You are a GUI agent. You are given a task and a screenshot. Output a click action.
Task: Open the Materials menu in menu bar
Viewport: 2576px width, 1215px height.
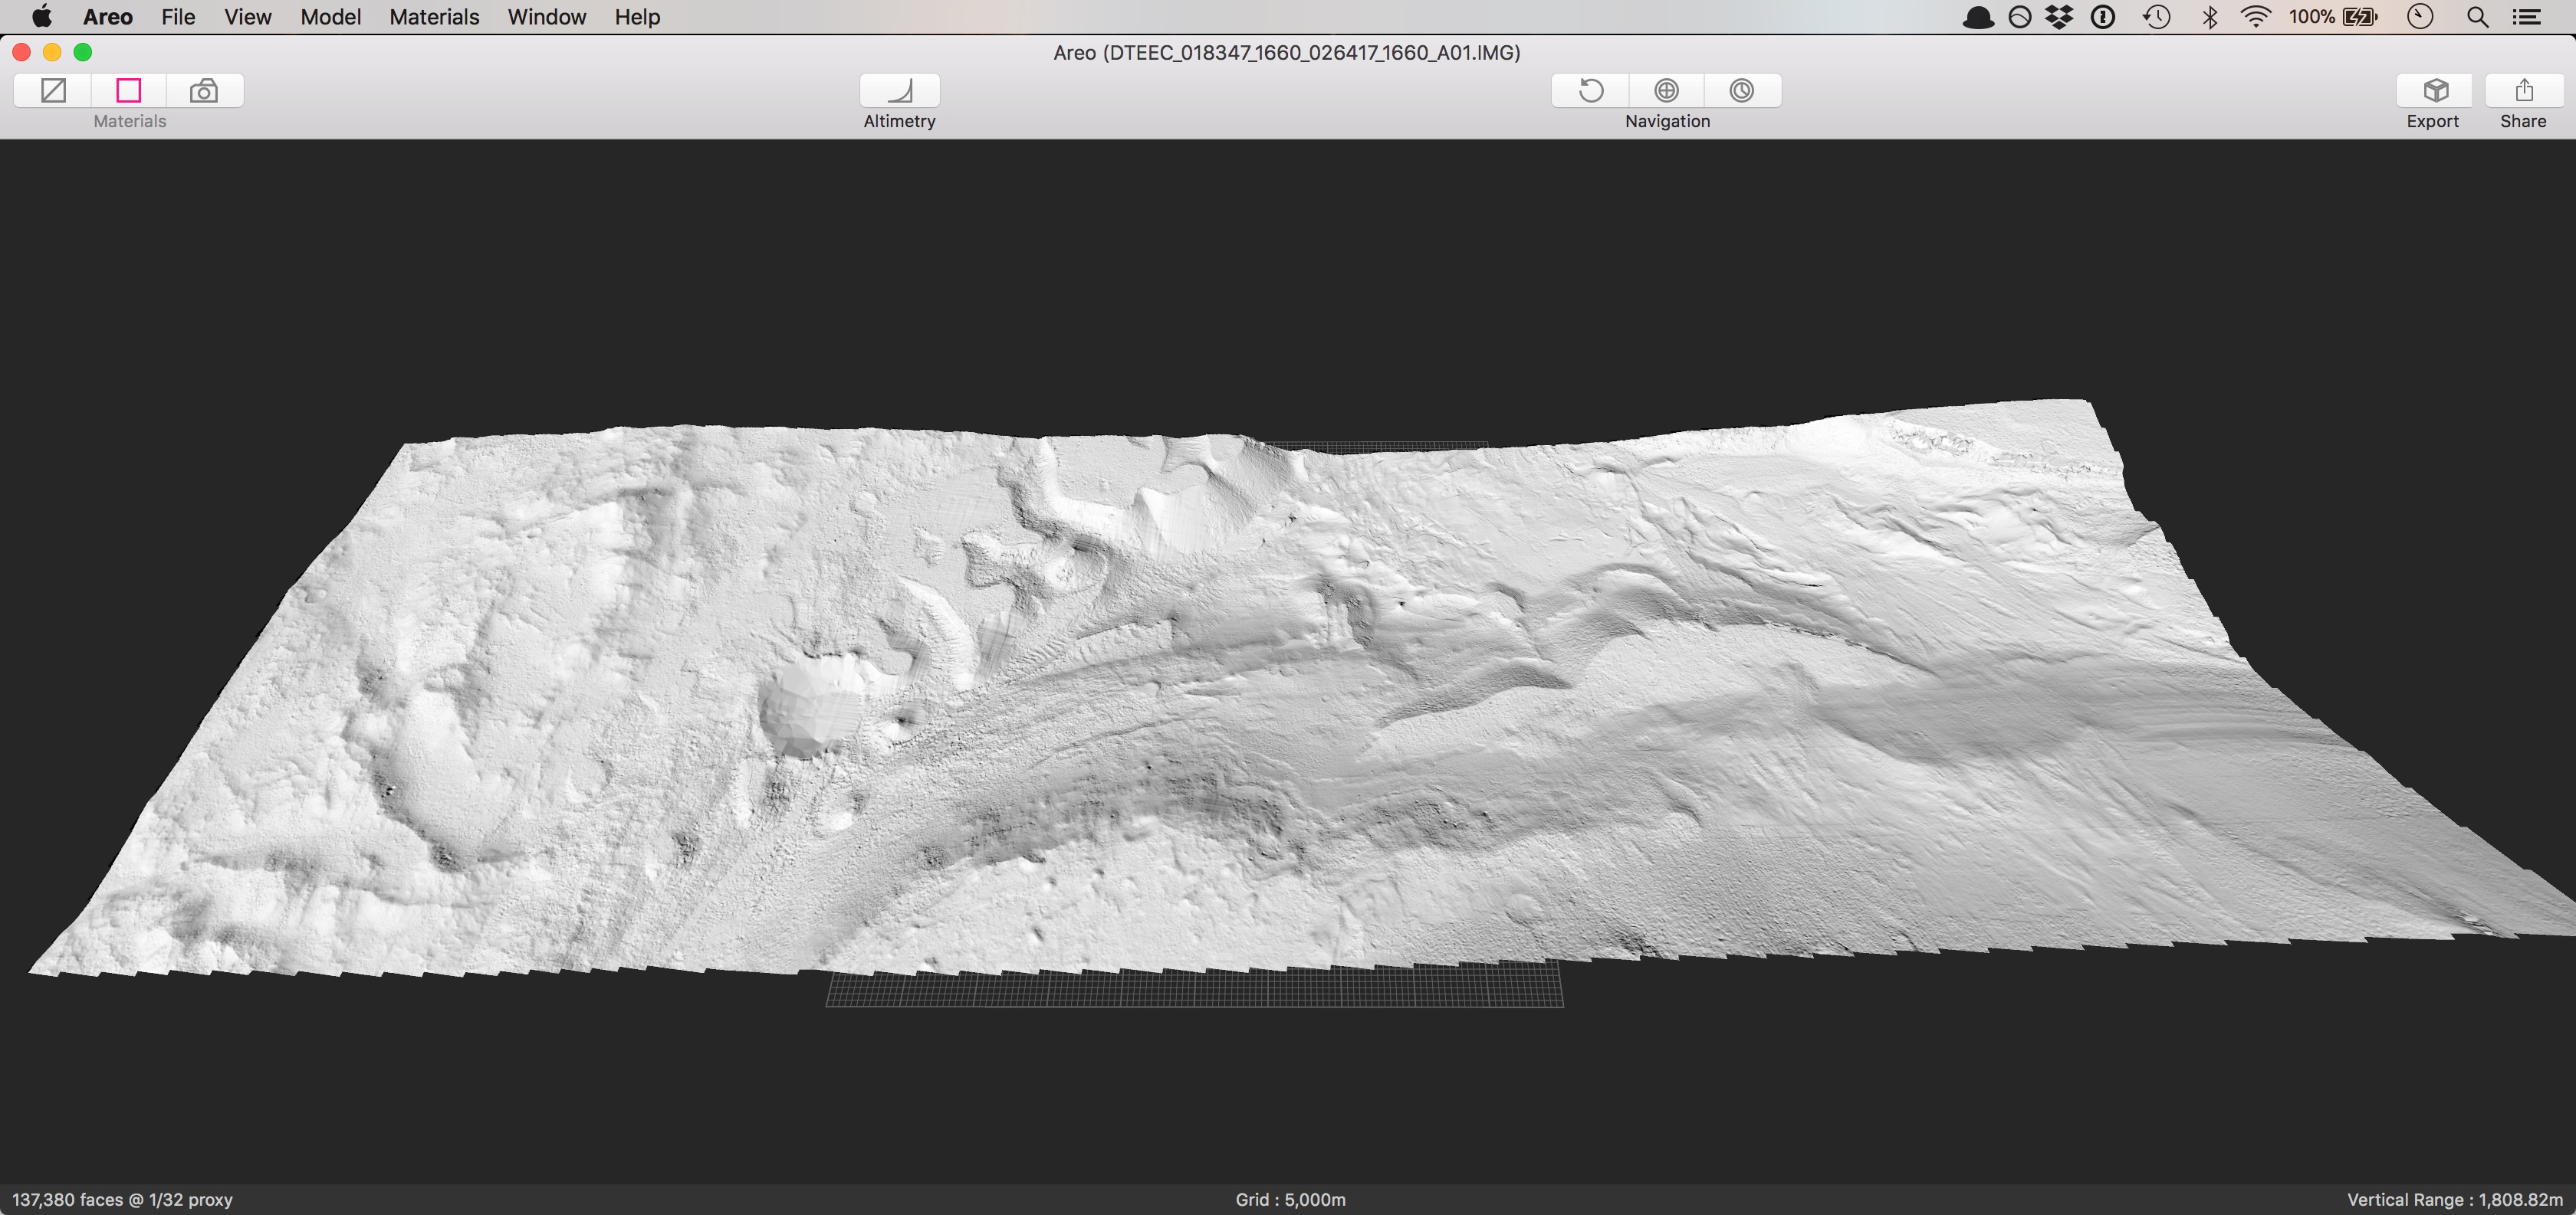pyautogui.click(x=434, y=17)
